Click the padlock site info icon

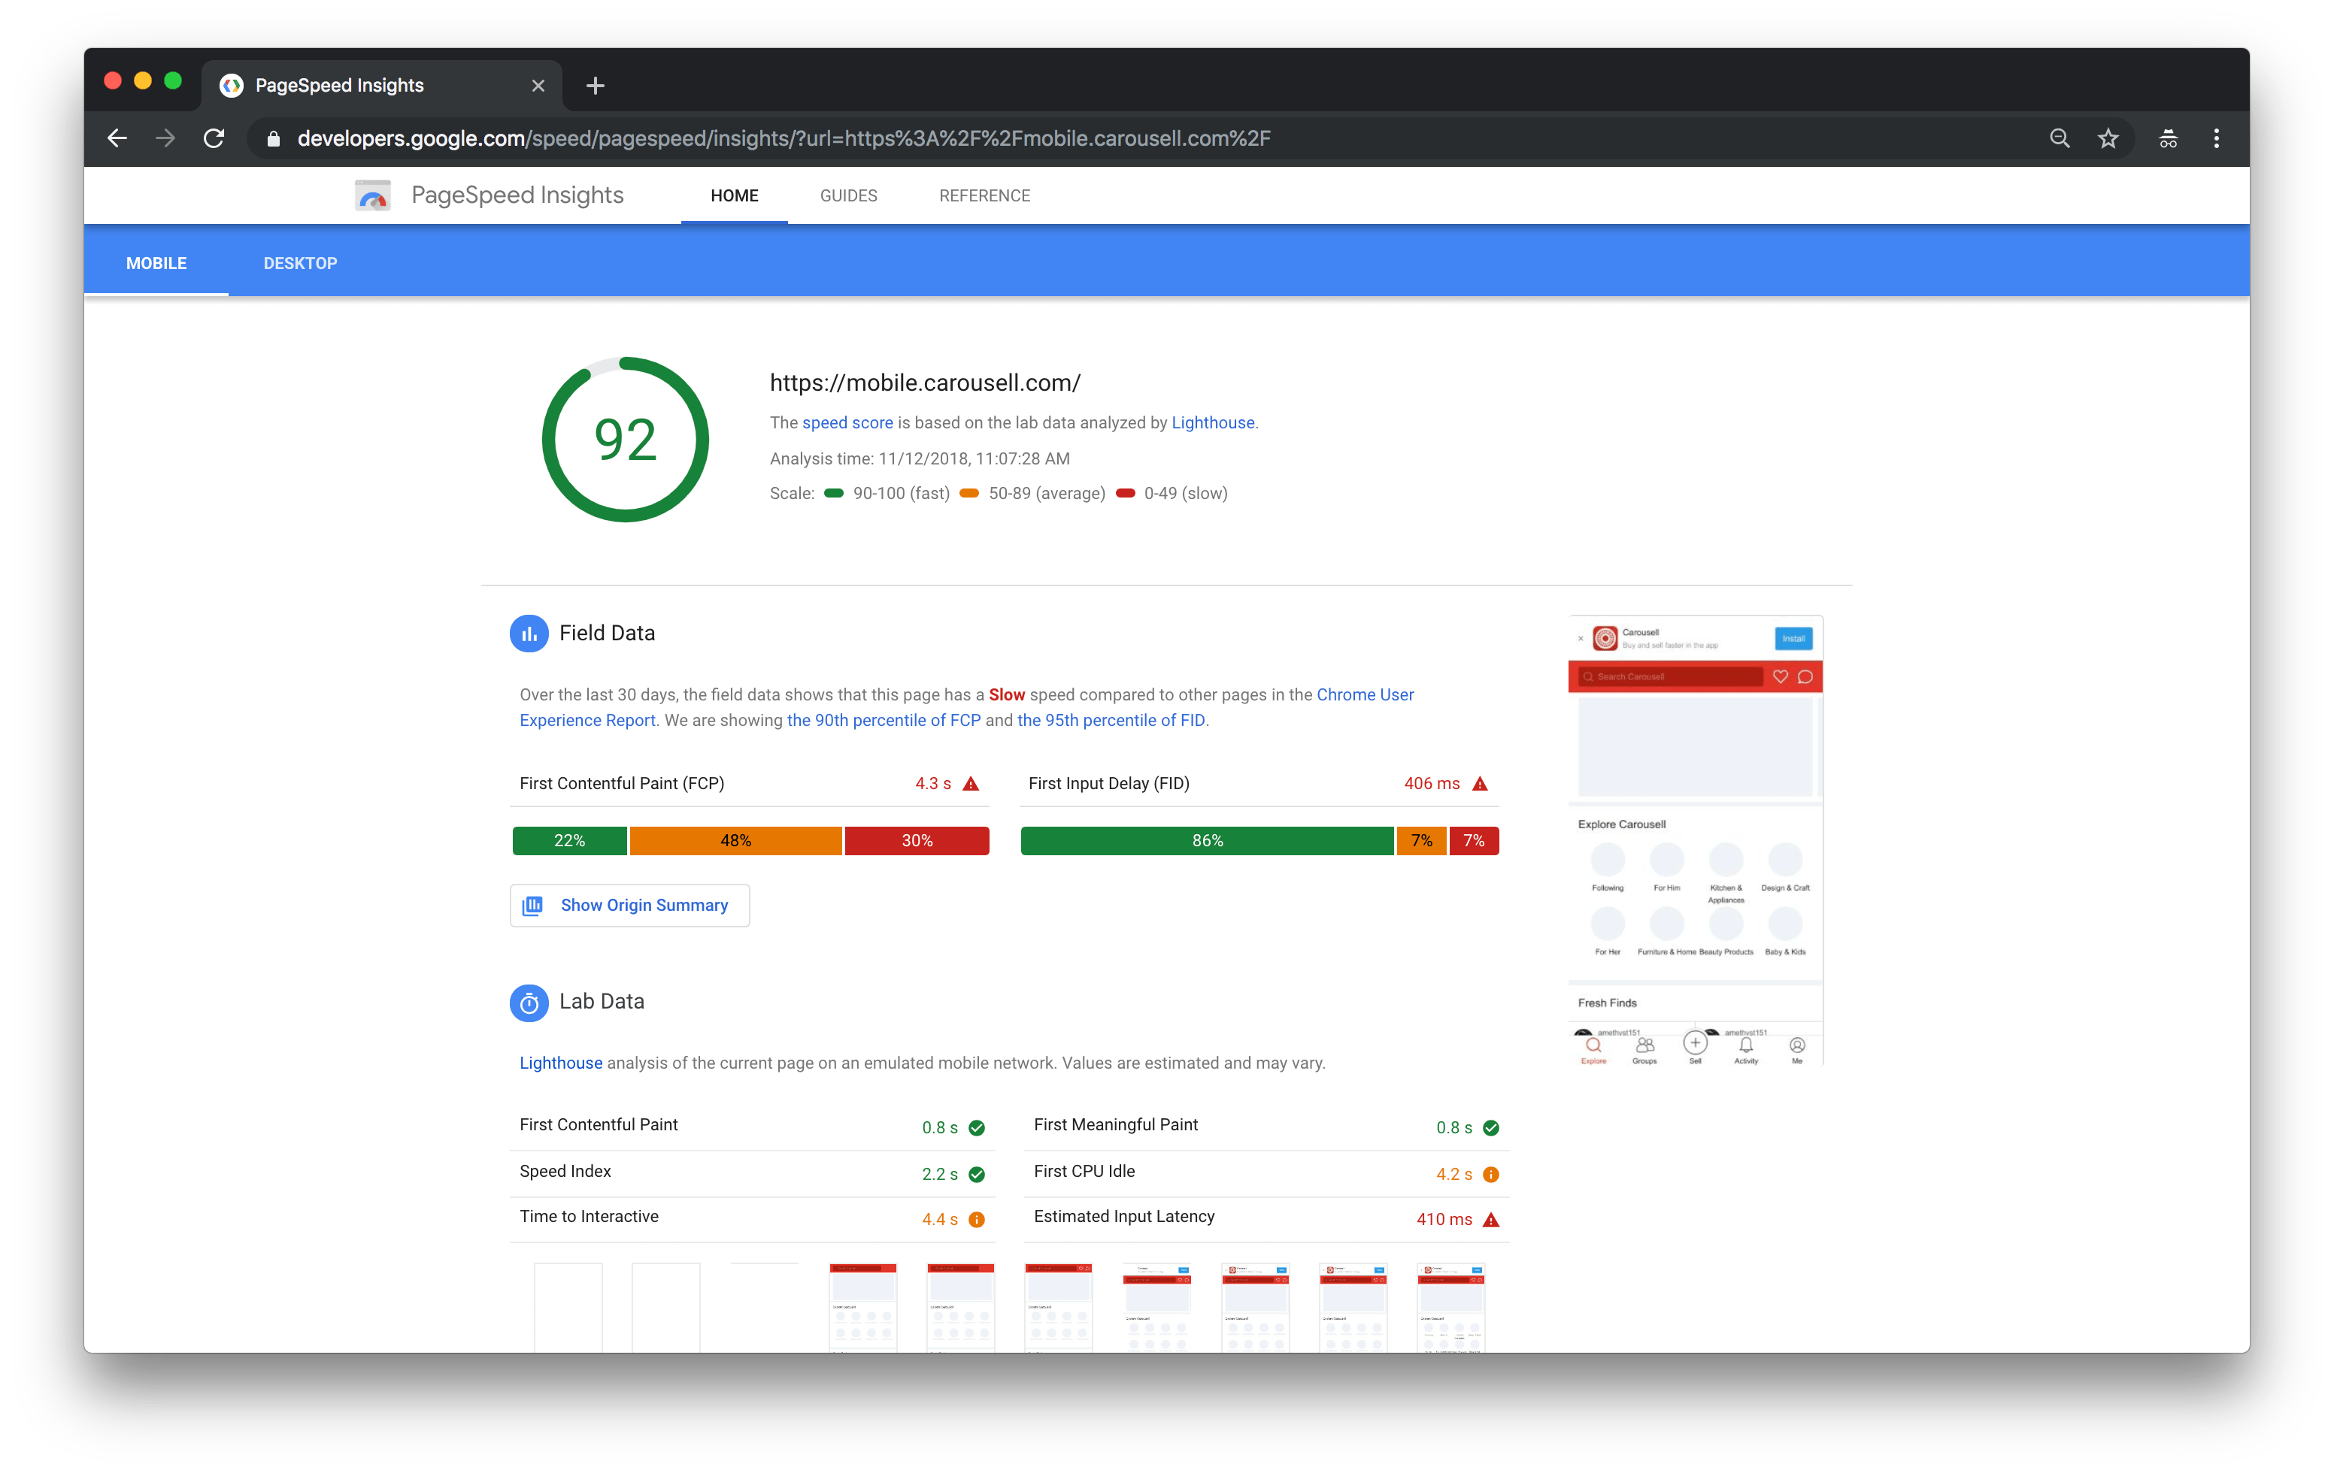click(x=274, y=138)
